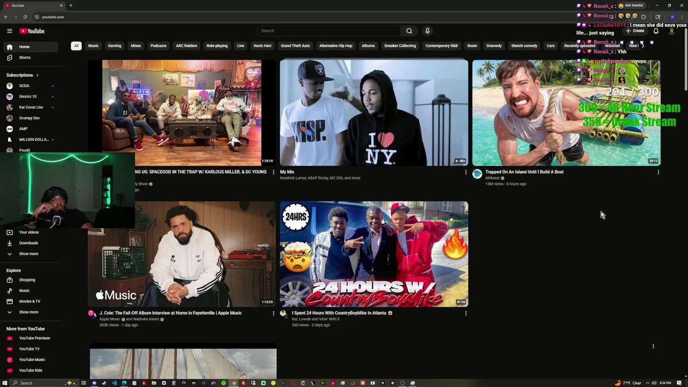Advance filter chips with right arrow
The width and height of the screenshot is (688, 387).
[642, 46]
